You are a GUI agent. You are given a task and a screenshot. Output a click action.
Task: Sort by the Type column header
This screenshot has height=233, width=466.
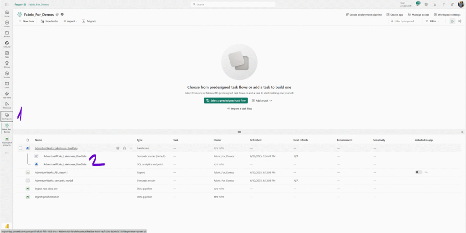(139, 140)
